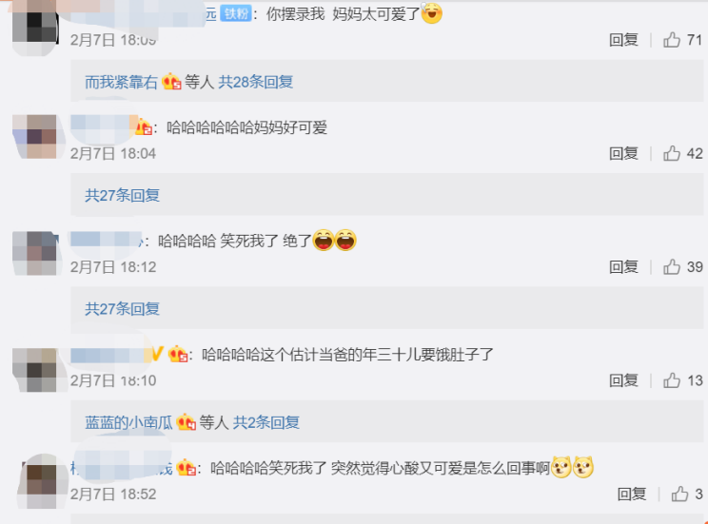Reply to the 18:52 comment
Viewport: 708px width, 524px height.
click(x=632, y=494)
